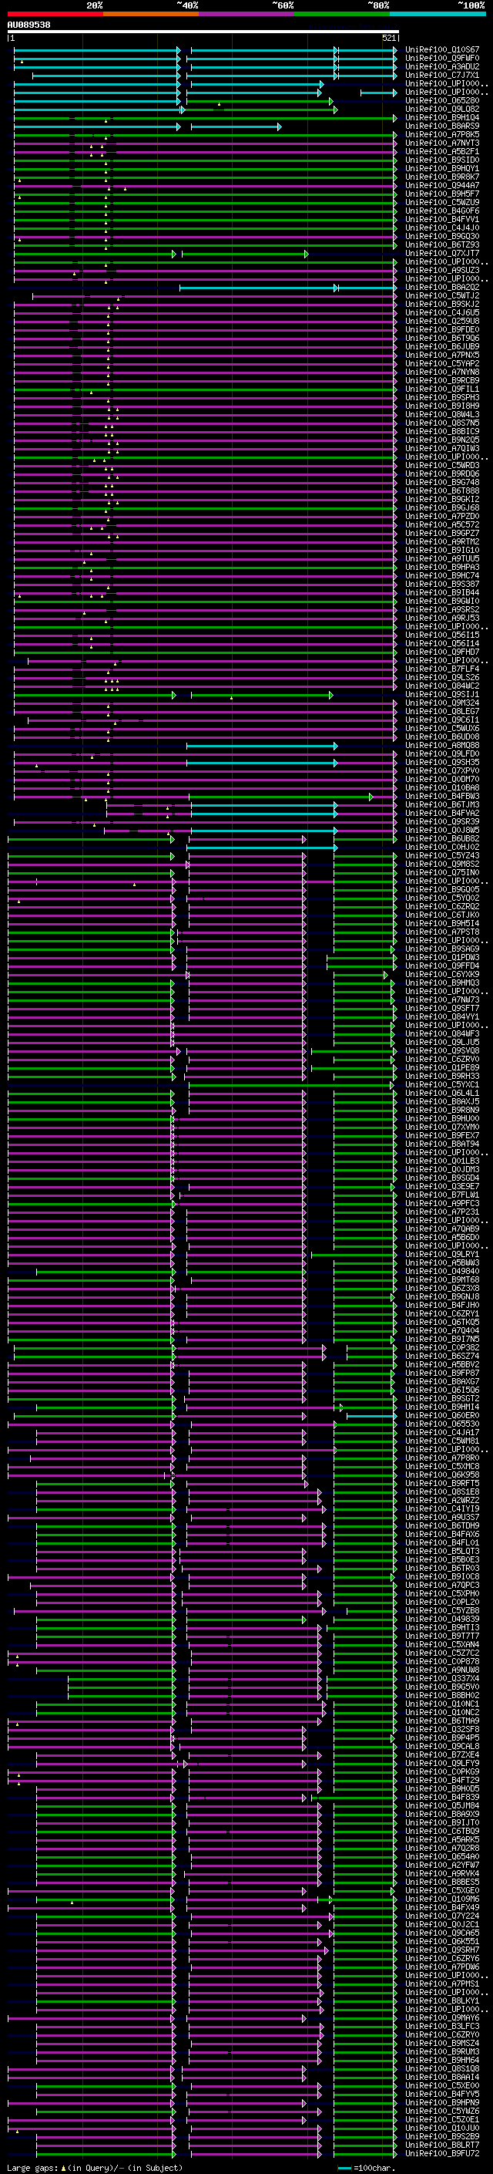Select hit UniRef100_Q8W4L3
The width and height of the screenshot is (493, 2174).
click(442, 414)
